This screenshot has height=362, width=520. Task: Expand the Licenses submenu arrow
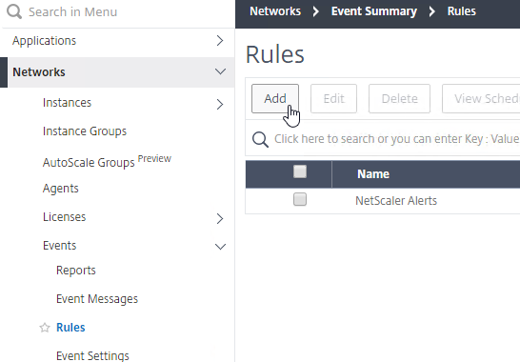pyautogui.click(x=220, y=218)
